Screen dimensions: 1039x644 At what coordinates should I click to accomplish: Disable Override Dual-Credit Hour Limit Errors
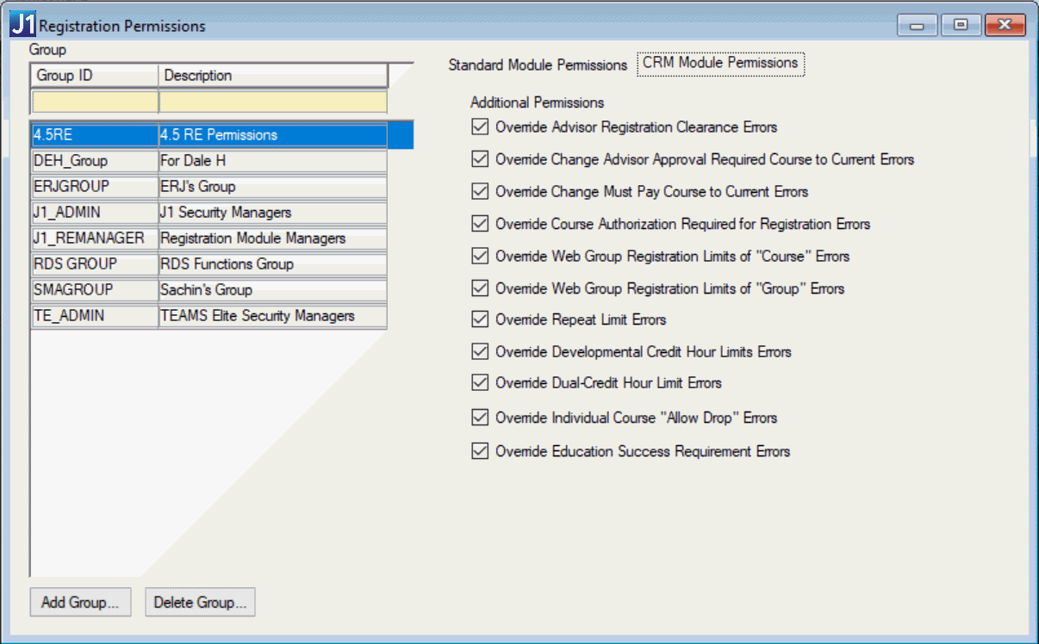coord(480,383)
